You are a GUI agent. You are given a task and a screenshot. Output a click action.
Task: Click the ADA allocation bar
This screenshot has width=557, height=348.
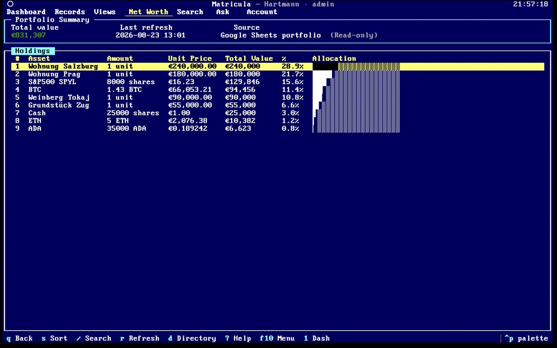click(x=356, y=128)
